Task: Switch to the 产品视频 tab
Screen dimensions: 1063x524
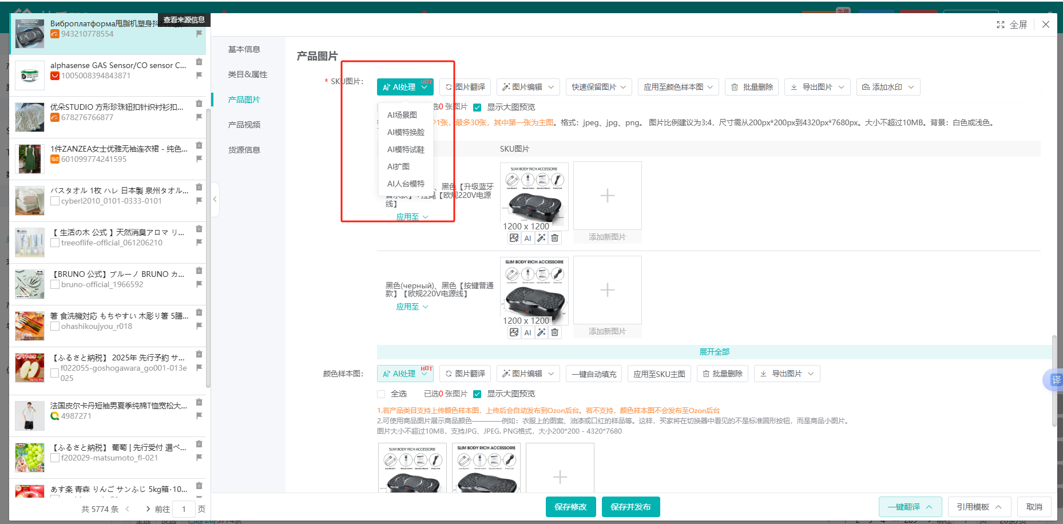Action: [x=244, y=124]
